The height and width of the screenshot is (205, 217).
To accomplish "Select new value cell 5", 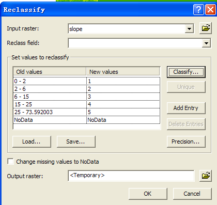I will tap(123, 112).
